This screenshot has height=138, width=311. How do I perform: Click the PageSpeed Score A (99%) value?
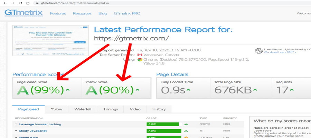(x=40, y=90)
